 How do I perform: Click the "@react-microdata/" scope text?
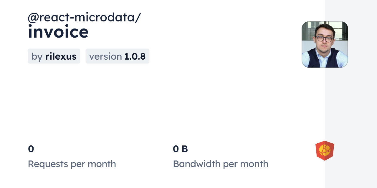[84, 17]
